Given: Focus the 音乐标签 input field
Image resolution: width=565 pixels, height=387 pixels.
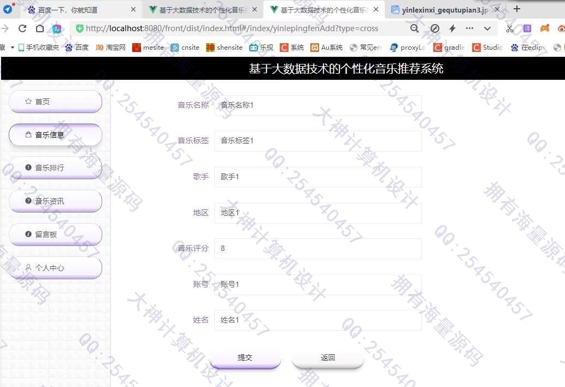Looking at the screenshot, I should [x=318, y=141].
